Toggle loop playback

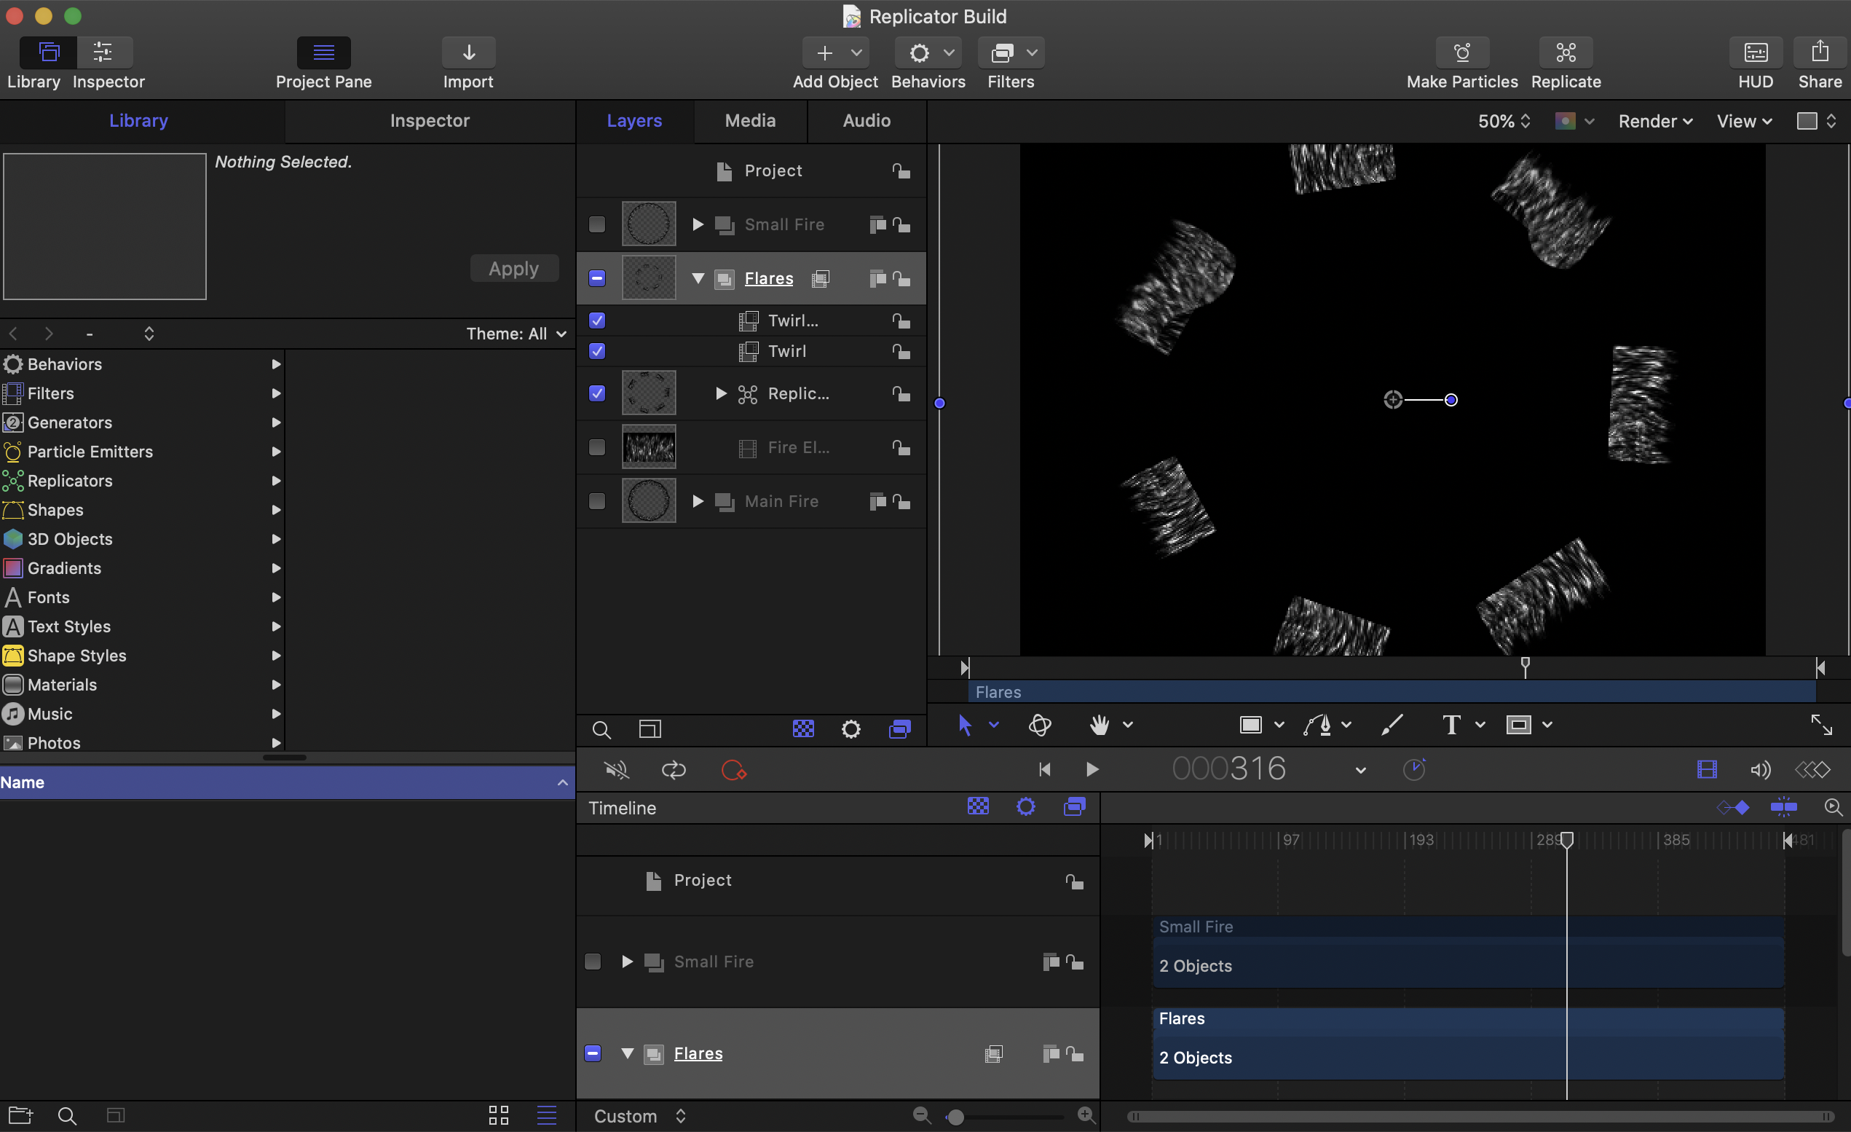(674, 771)
